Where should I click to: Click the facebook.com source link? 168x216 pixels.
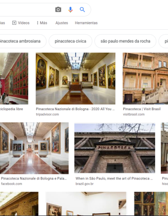[11, 184]
